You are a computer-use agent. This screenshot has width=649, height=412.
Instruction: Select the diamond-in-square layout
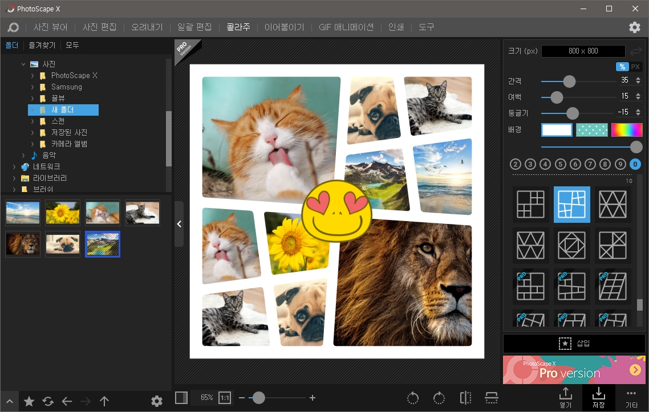tap(571, 245)
